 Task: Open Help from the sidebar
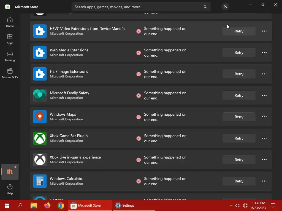[10, 190]
